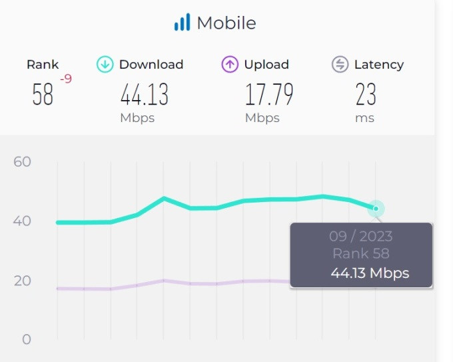This screenshot has width=453, height=362.
Task: Click the 09 / 2023 tooltip box
Action: [x=361, y=255]
